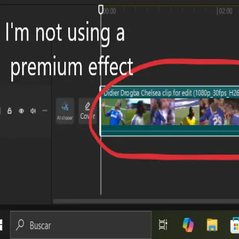Click the Cover edit button
This screenshot has height=239, width=239.
point(87,111)
